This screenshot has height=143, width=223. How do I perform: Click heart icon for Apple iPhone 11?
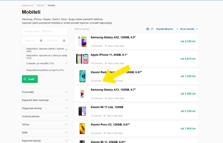[106, 64]
